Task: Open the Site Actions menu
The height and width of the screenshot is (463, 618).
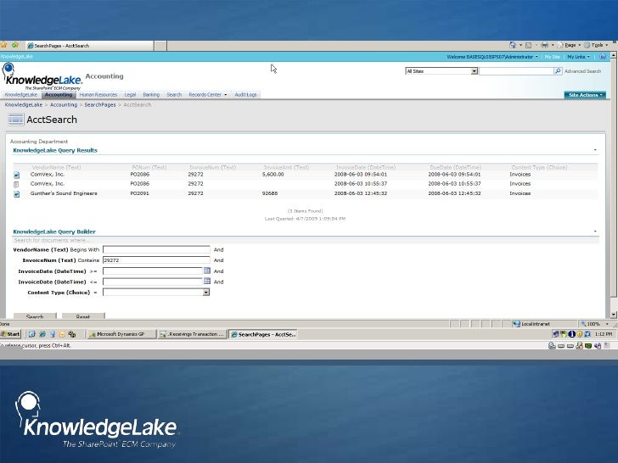Action: pos(585,95)
